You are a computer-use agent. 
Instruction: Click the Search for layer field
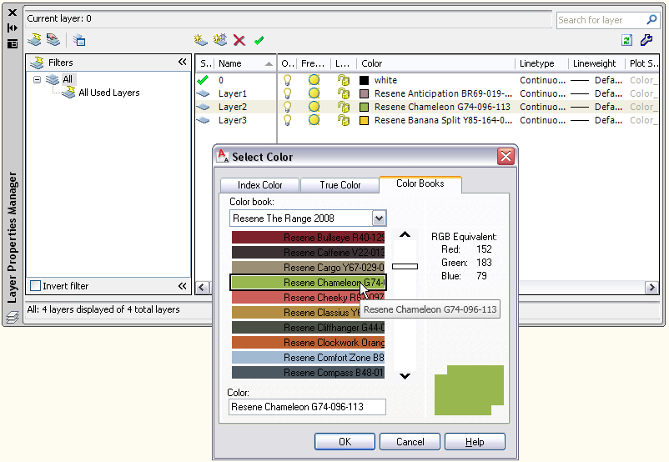[x=601, y=20]
